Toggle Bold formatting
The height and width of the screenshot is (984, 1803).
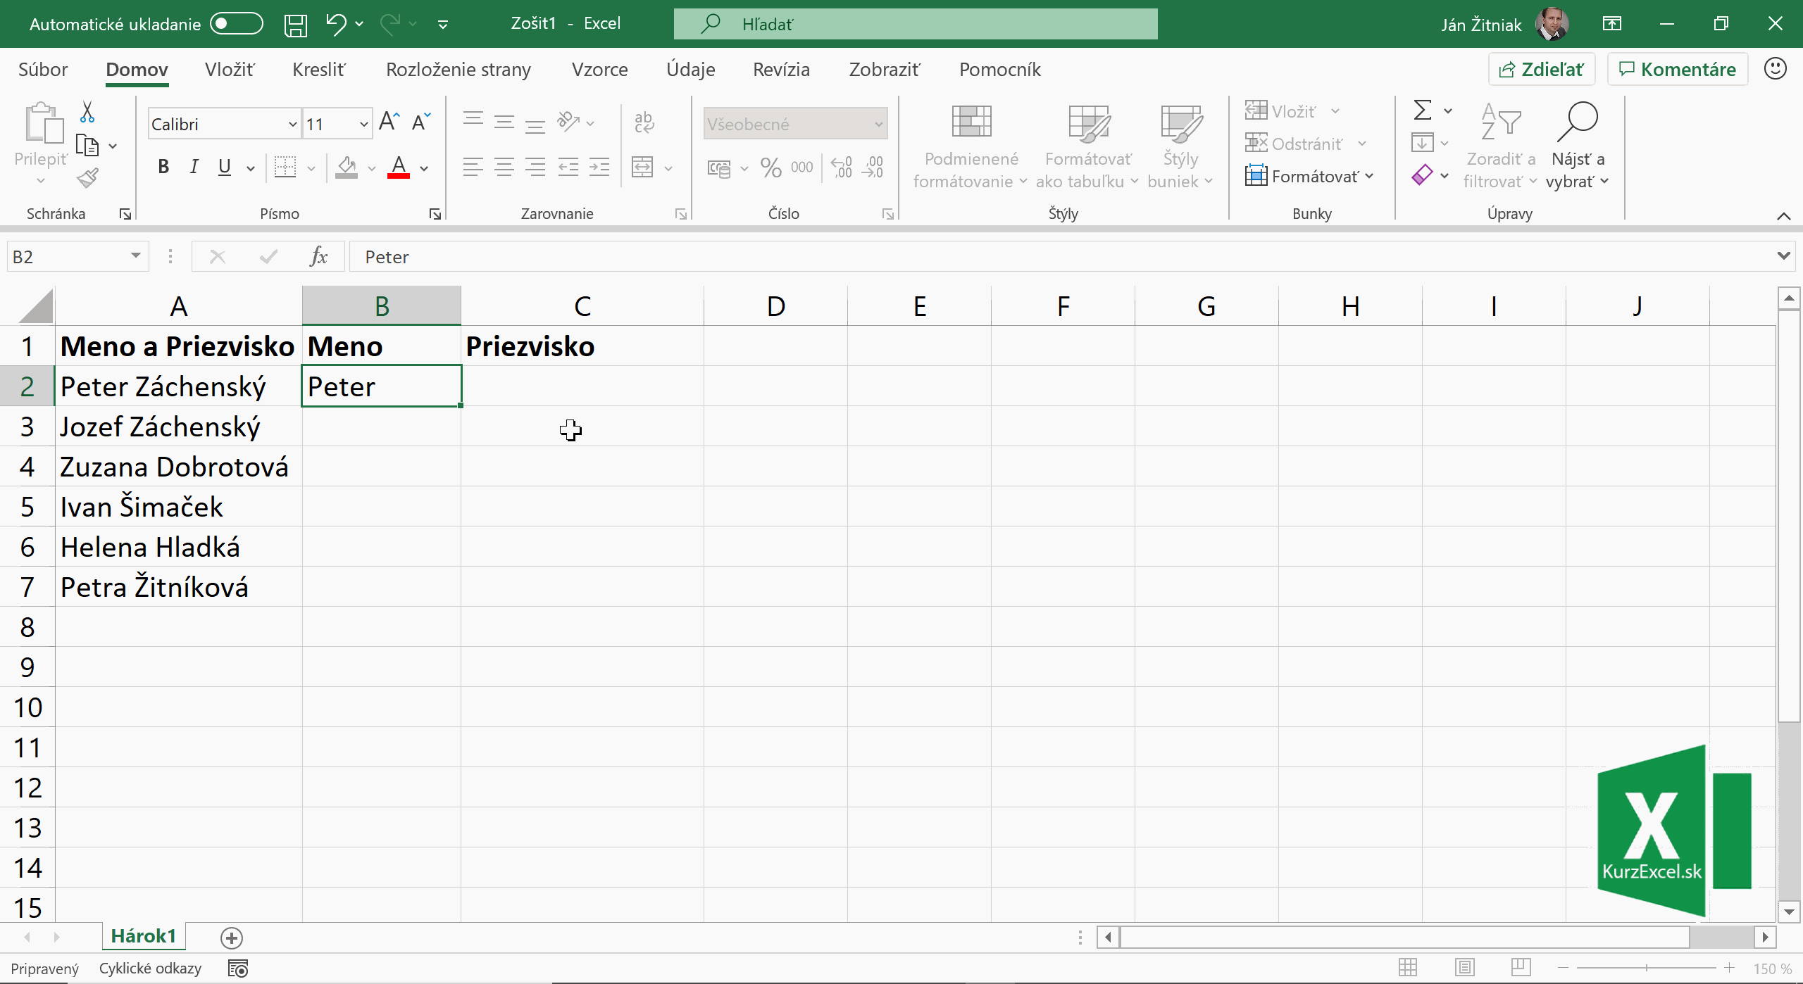click(163, 167)
